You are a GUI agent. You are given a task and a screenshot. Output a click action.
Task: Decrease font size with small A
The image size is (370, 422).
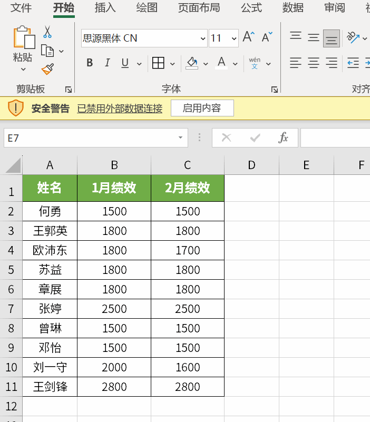267,37
